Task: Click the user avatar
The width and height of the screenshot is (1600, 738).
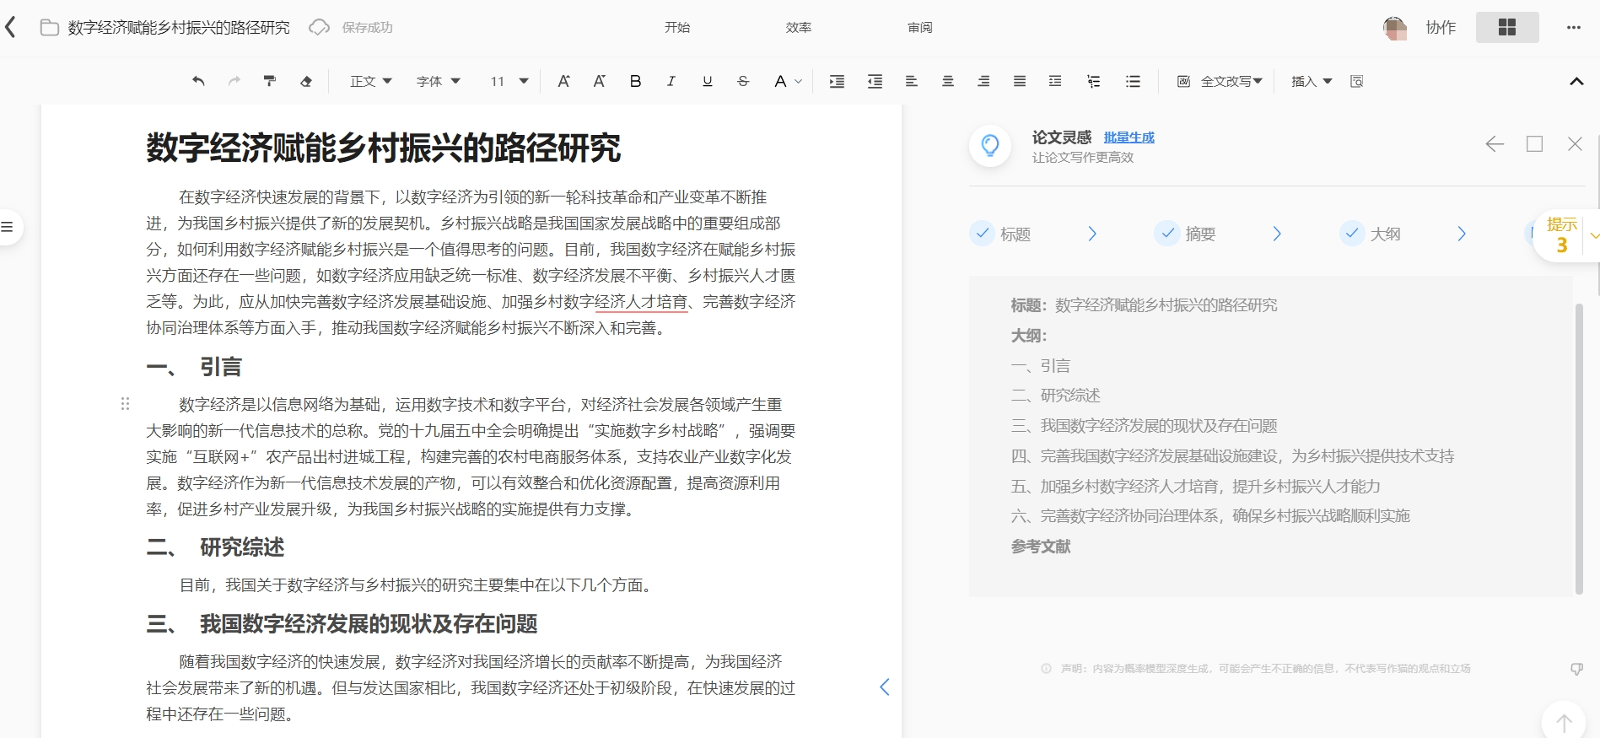Action: 1395,28
